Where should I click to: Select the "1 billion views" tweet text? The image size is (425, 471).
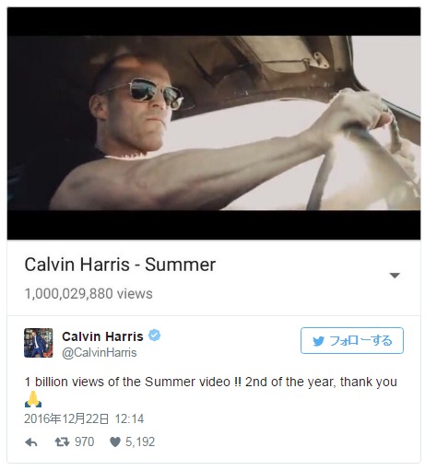click(210, 382)
